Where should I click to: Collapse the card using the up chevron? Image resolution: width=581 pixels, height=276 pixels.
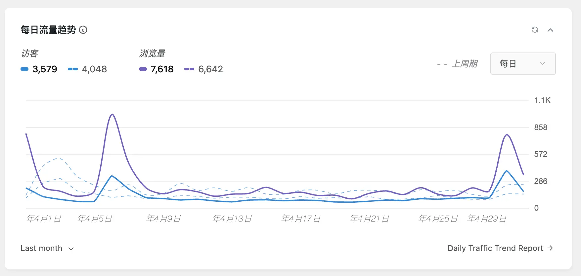pos(551,30)
